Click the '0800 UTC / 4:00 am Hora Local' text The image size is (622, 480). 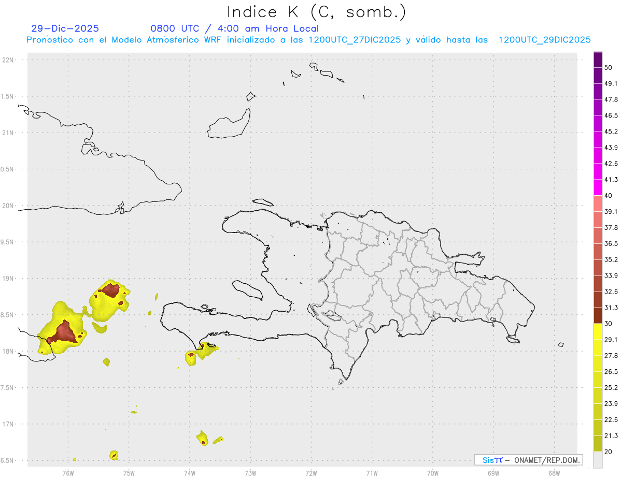coord(235,28)
